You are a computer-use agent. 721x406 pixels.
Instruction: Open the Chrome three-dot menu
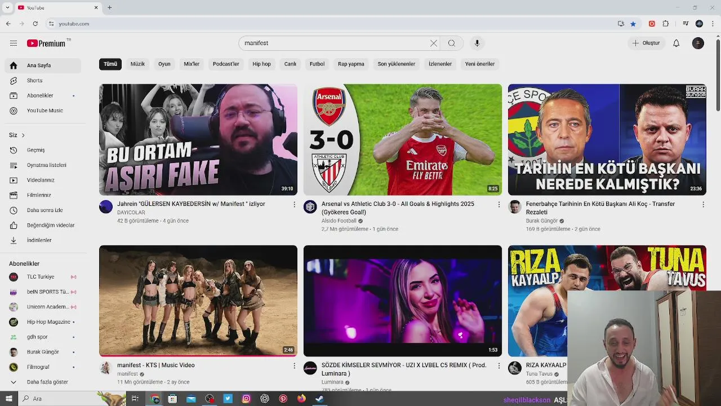pos(713,24)
